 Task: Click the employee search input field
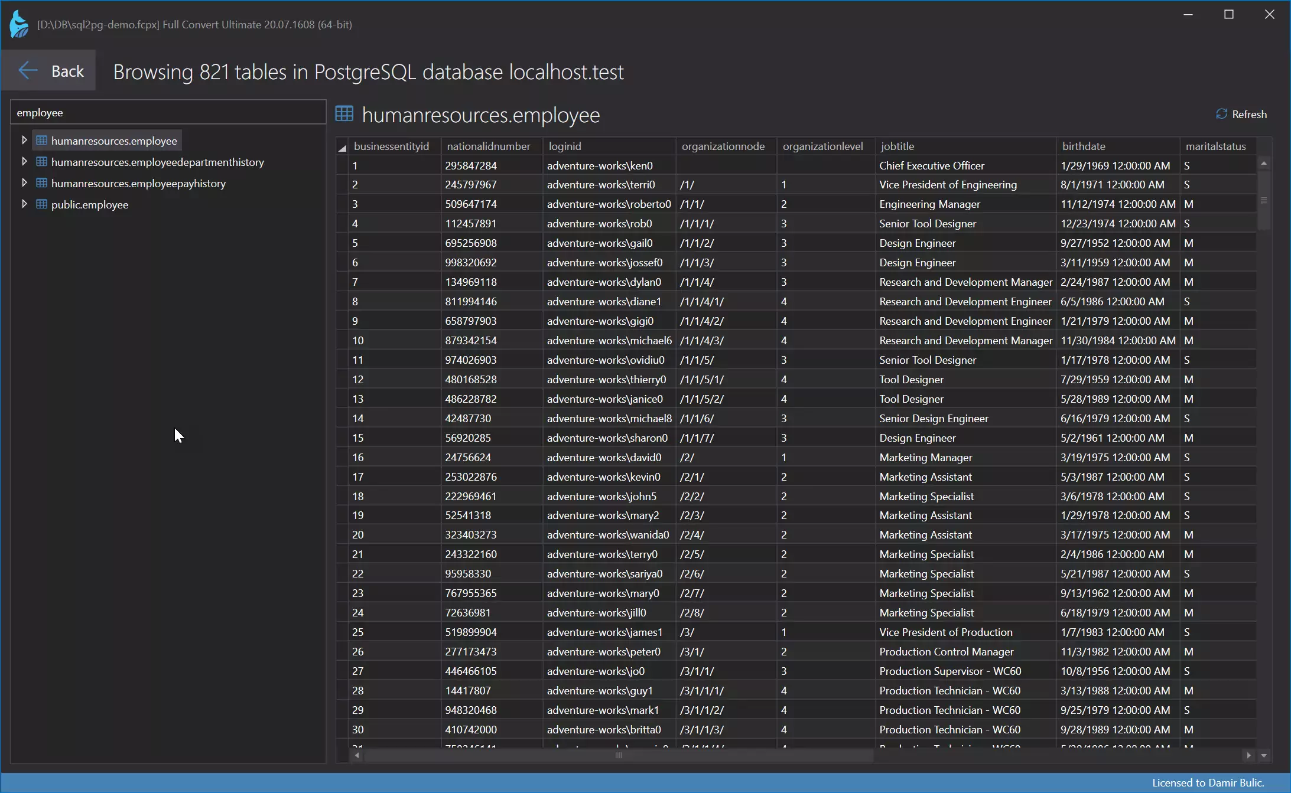168,112
